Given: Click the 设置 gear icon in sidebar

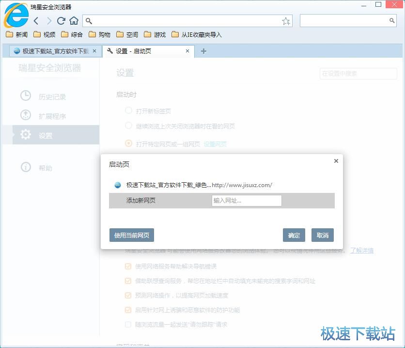Looking at the screenshot, I should [26, 134].
